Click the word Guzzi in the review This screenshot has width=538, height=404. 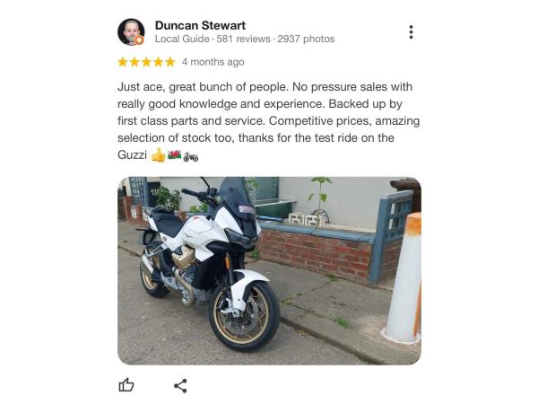pos(132,155)
